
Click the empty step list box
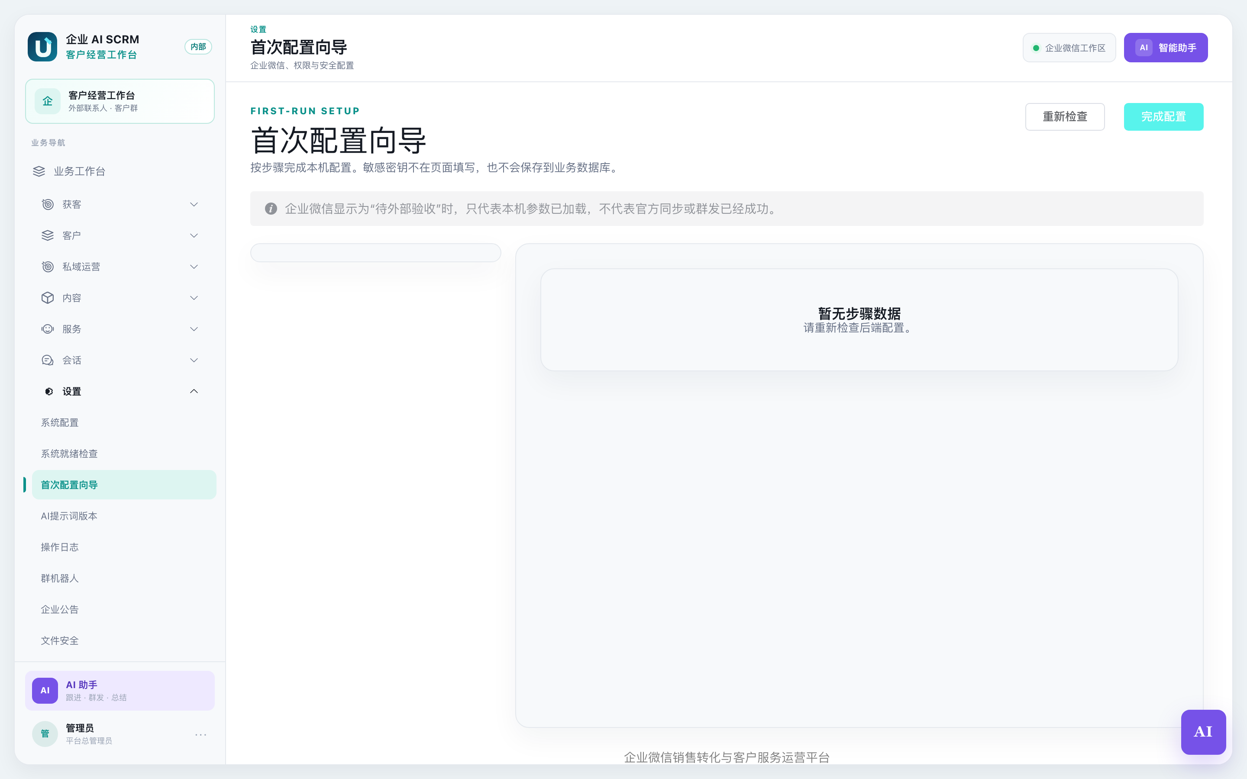[376, 253]
